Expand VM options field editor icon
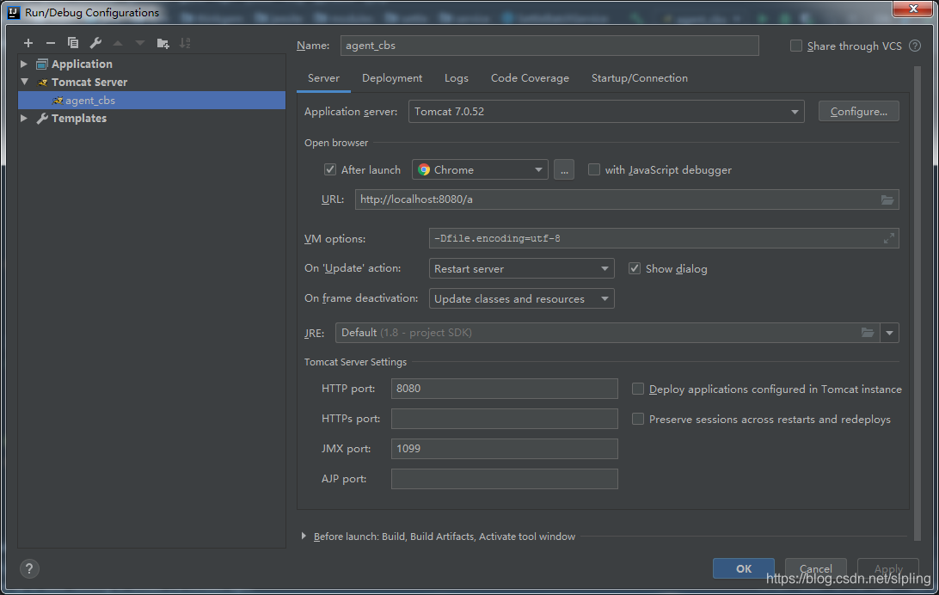Image resolution: width=939 pixels, height=595 pixels. [x=889, y=238]
